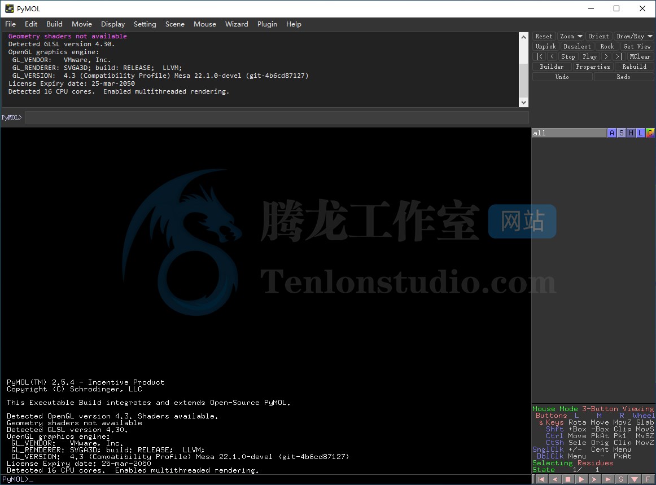Click the step forward one frame arrow in bottom playback bar
Viewport: 656px width, 485px height.
594,479
